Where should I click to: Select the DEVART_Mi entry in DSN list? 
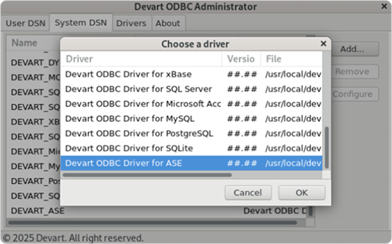[x=35, y=151]
